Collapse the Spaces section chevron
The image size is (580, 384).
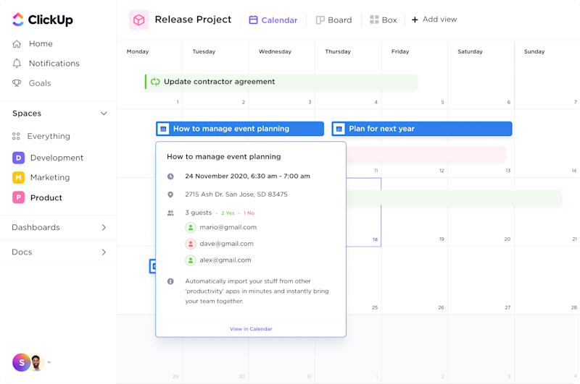(x=104, y=114)
